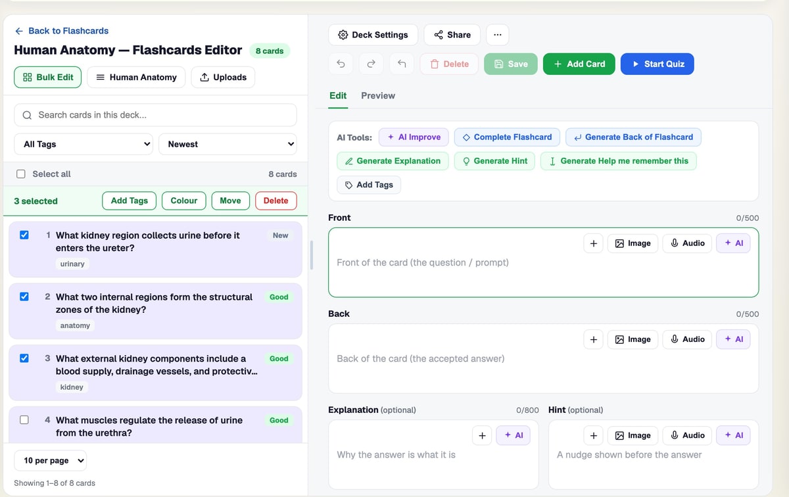The width and height of the screenshot is (789, 497).
Task: Activate Bulk Edit mode
Action: [x=48, y=77]
